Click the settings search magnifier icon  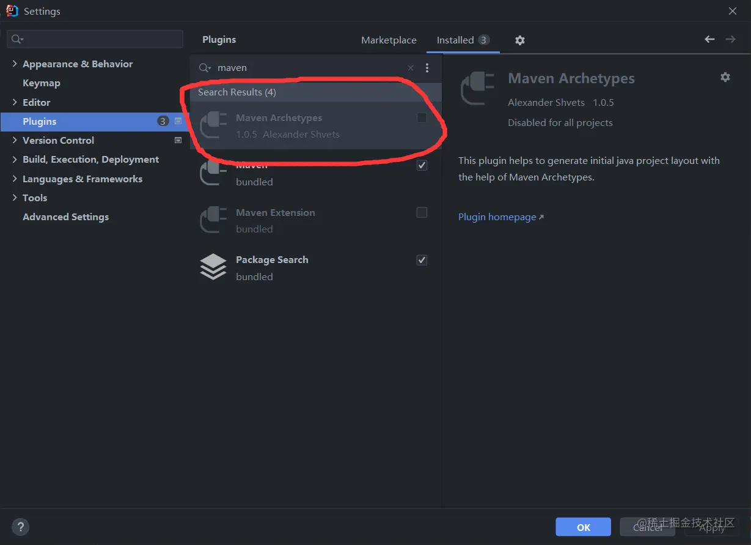click(17, 39)
